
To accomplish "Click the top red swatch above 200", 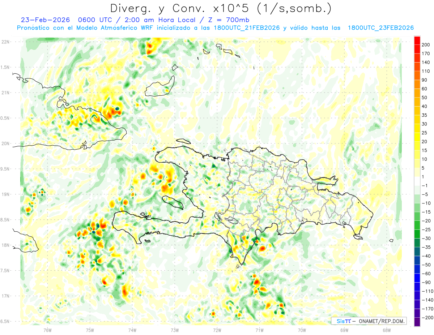I will click(417, 40).
